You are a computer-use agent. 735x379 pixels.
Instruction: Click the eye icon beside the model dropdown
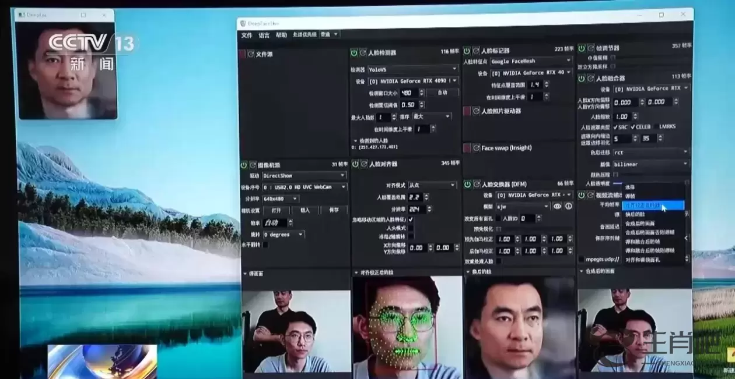click(x=558, y=206)
